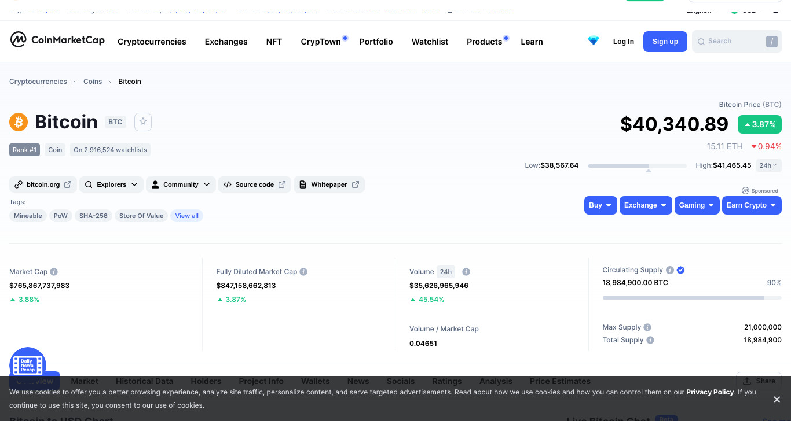Open the Earn Crypto dropdown

pyautogui.click(x=752, y=205)
